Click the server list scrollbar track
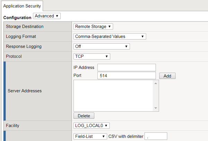This screenshot has height=141, width=208. pos(156,96)
